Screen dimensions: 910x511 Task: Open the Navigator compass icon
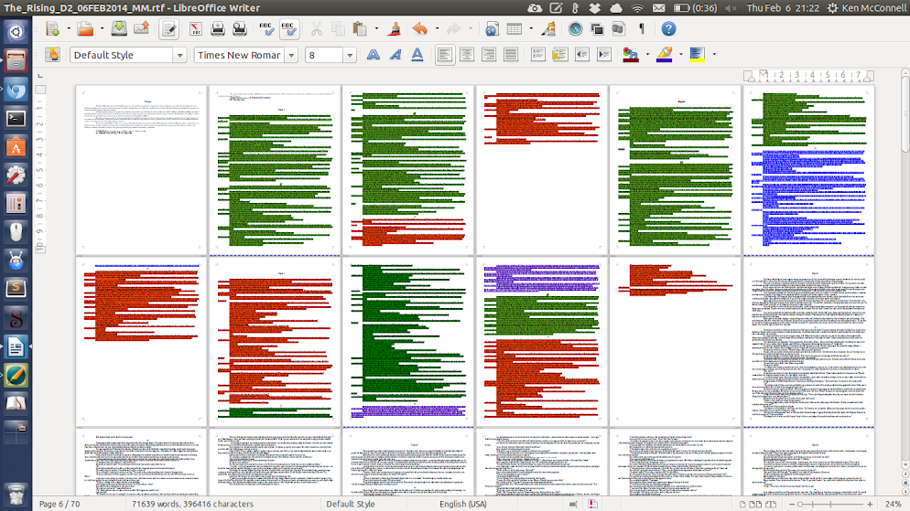575,29
